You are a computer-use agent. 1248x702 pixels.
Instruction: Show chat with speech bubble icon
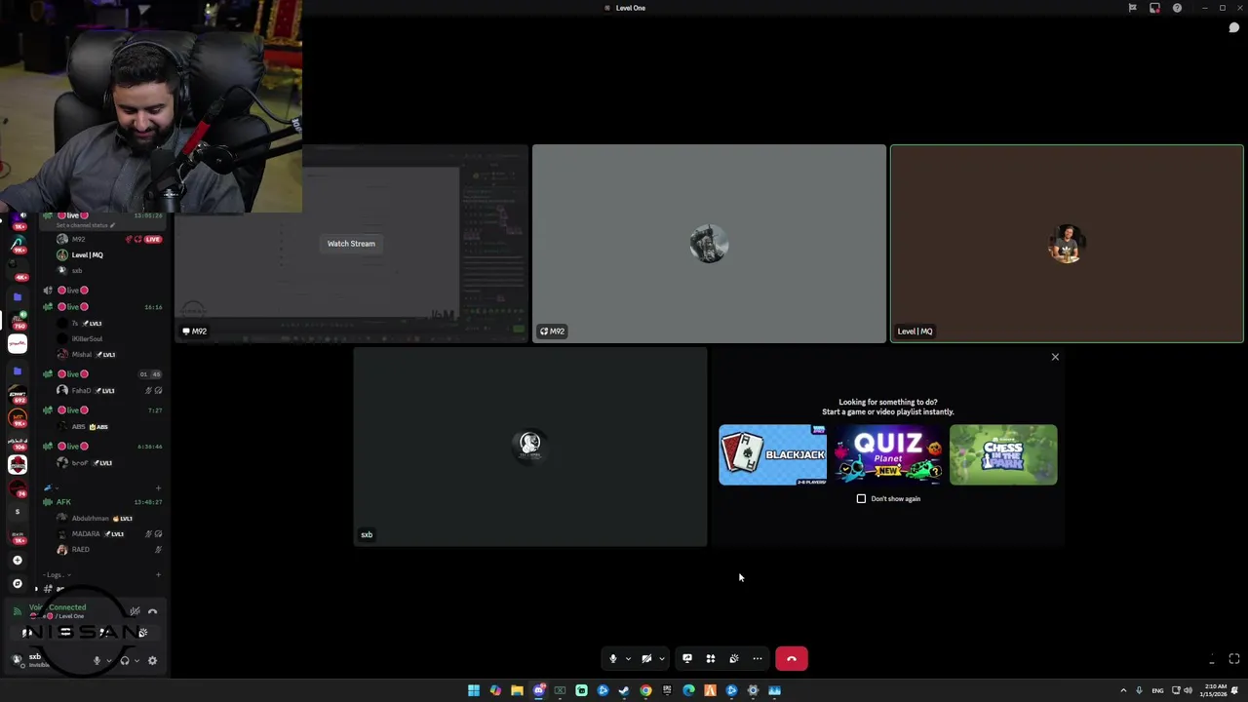(1233, 27)
